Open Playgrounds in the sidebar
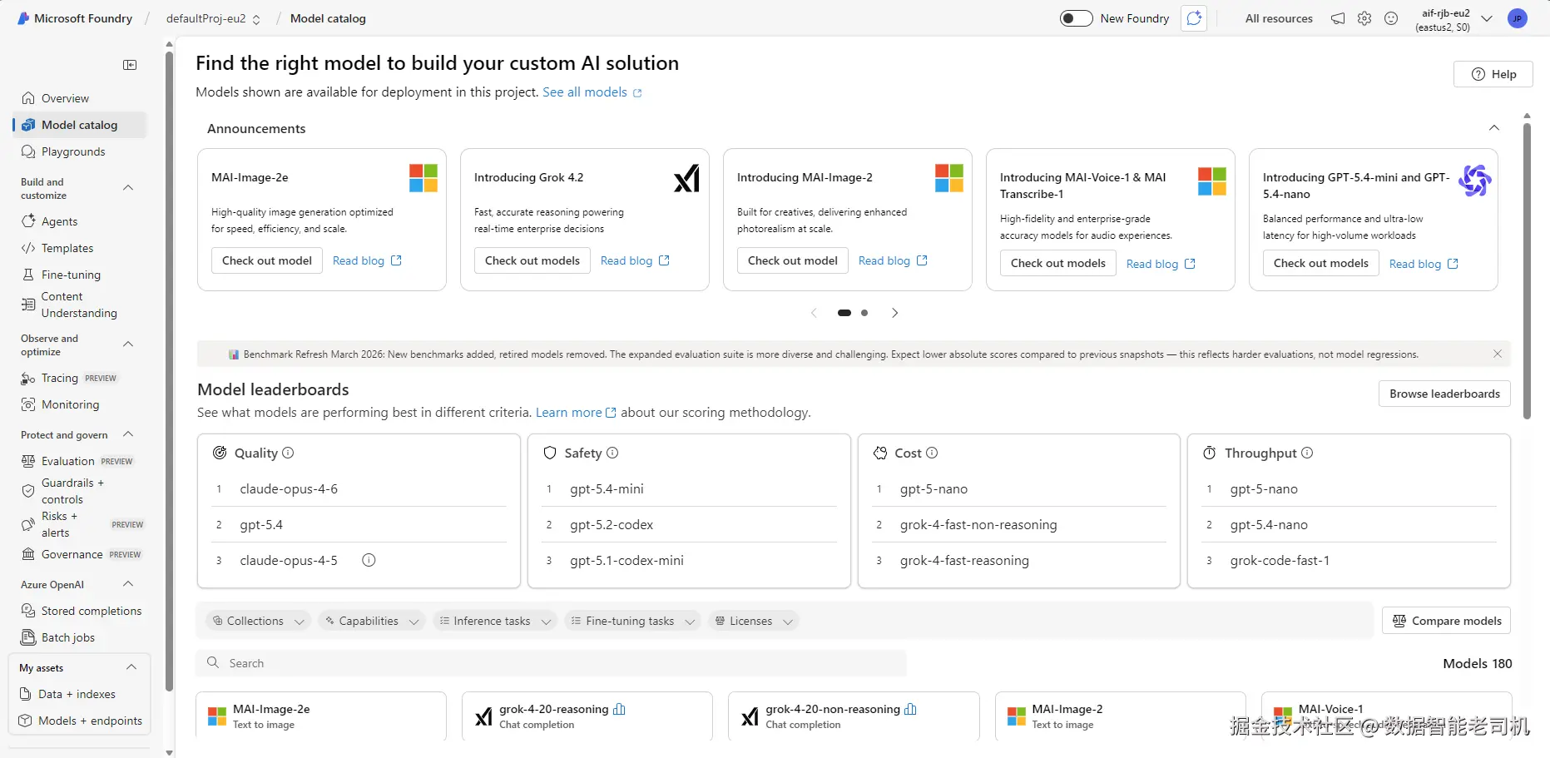 (80, 151)
